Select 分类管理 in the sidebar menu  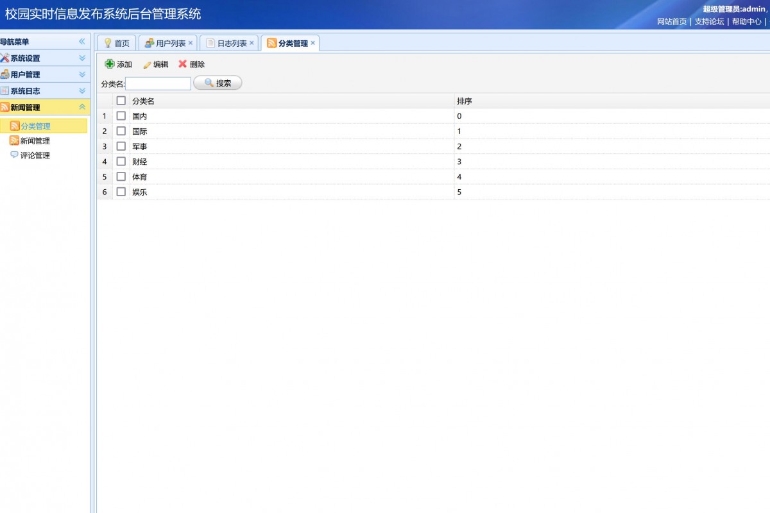[38, 125]
